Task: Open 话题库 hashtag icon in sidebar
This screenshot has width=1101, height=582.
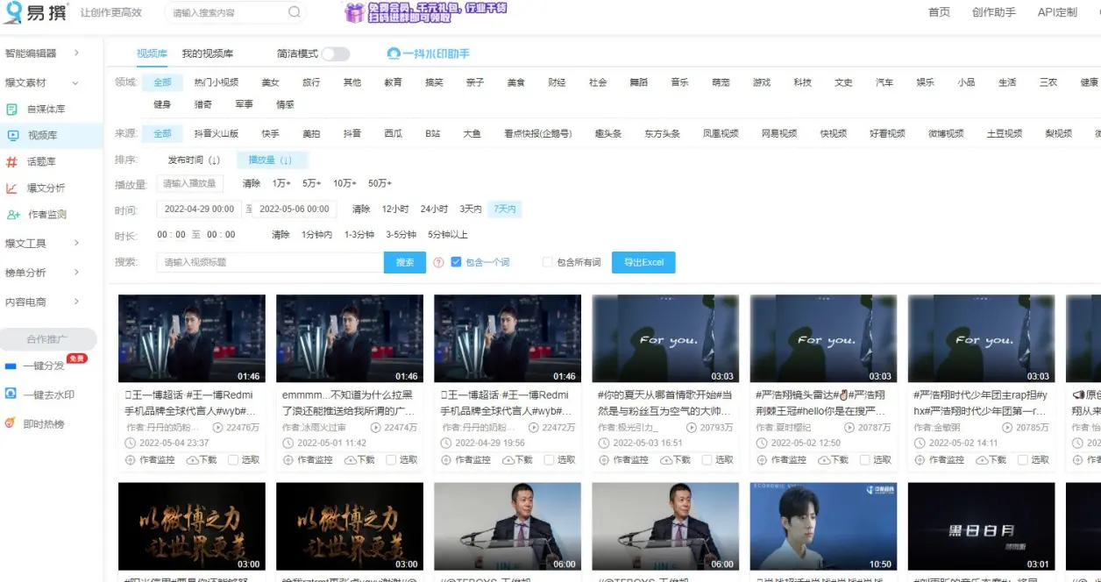Action: [12, 162]
